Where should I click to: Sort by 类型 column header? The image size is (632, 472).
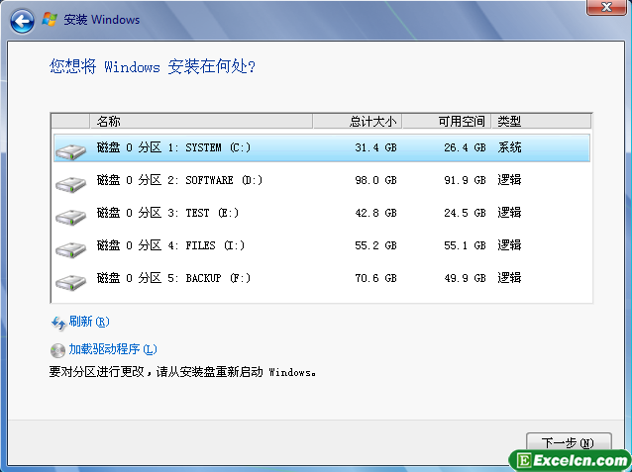[541, 122]
